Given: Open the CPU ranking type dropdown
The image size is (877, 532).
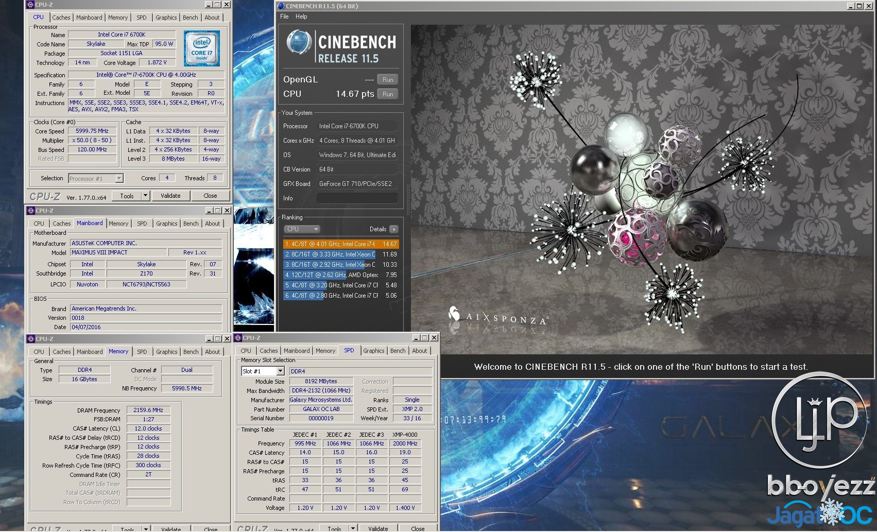Looking at the screenshot, I should point(302,229).
